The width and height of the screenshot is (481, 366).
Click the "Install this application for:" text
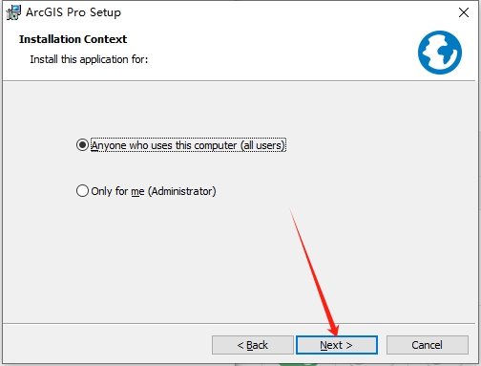coord(89,59)
